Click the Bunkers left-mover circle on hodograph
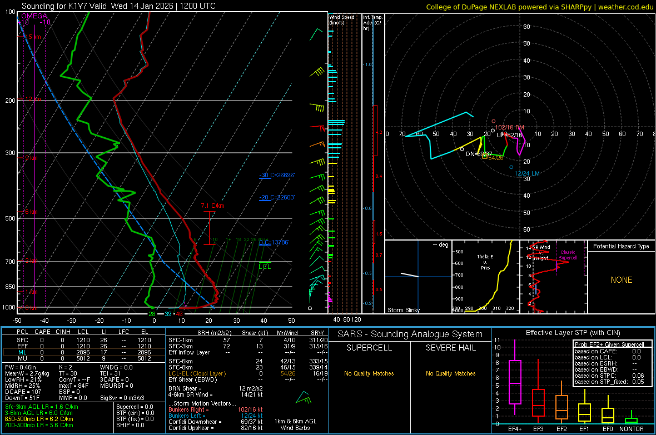This screenshot has height=435, width=656. pos(511,167)
